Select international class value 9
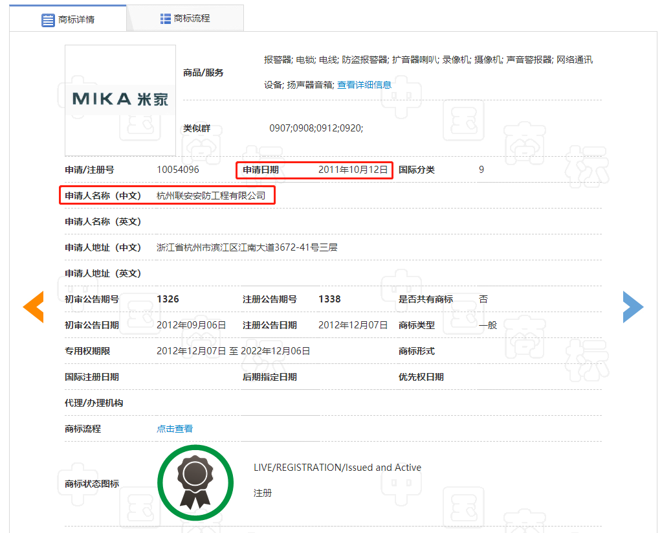 (481, 170)
